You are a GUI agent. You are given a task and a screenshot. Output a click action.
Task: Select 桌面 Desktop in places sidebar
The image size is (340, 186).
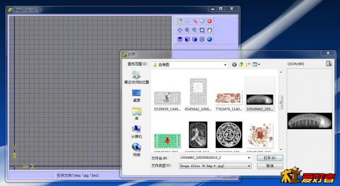136,95
